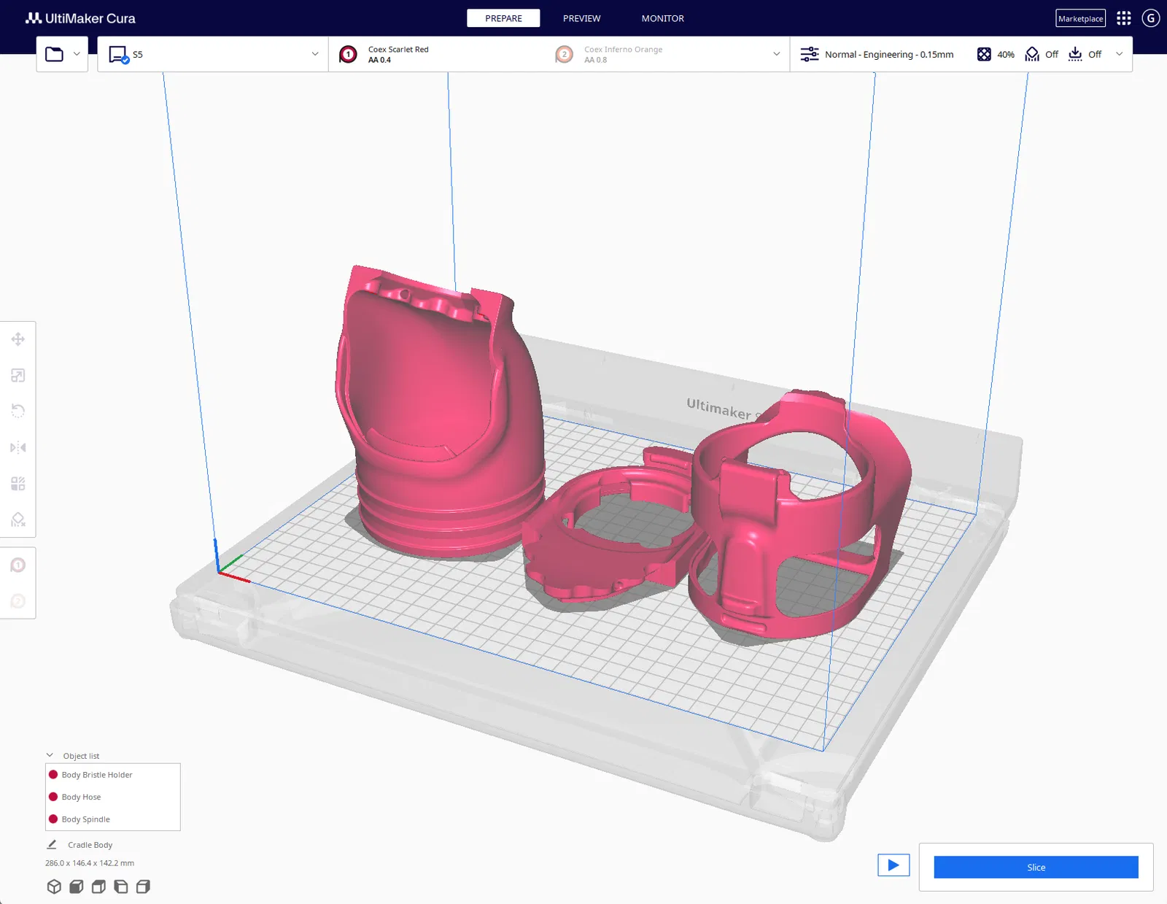Select the Mirror tool icon

(18, 448)
